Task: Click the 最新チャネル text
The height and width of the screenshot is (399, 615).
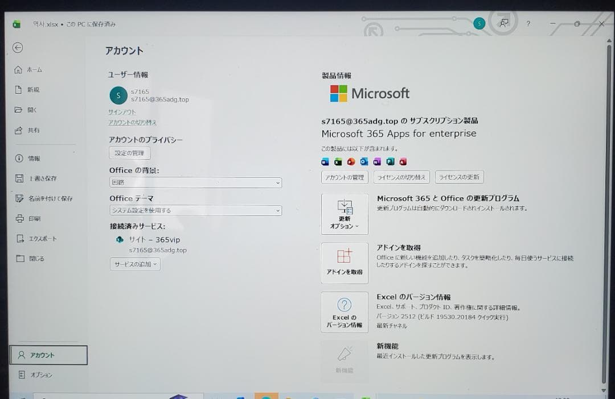Action: pyautogui.click(x=391, y=325)
